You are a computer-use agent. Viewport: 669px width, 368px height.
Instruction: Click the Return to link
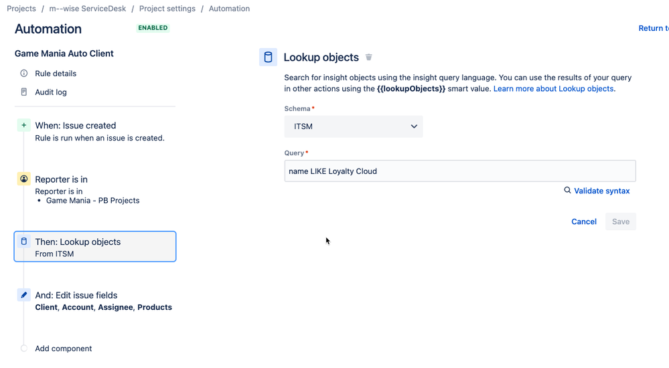653,28
